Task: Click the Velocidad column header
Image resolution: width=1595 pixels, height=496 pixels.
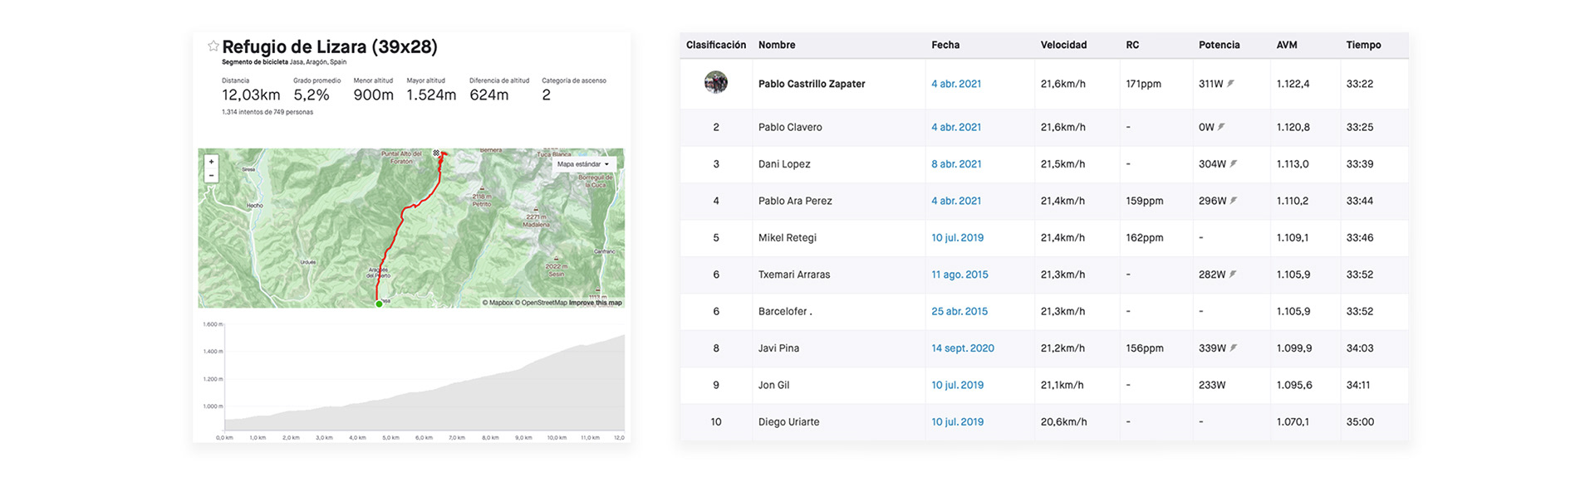Action: tap(1063, 45)
